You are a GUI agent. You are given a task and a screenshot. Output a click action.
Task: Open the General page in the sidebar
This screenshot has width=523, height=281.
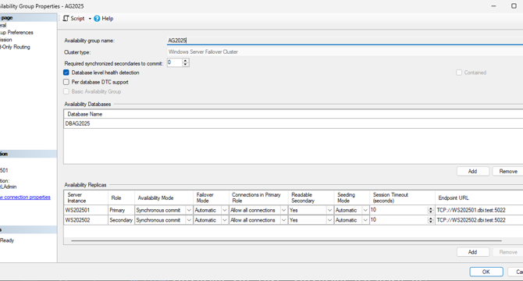click(3, 25)
